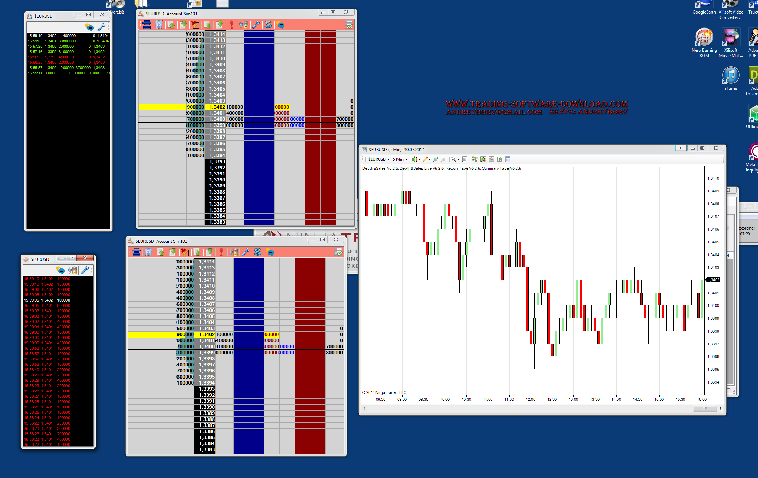Toggle the L window link button

click(680, 148)
